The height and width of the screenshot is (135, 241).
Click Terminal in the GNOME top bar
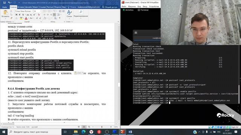[x=143, y=10]
